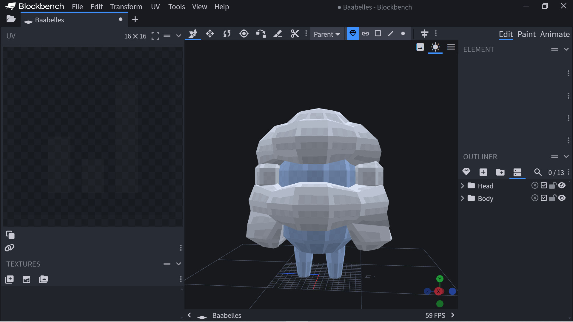Viewport: 573px width, 322px height.
Task: Click the red X axis gizmo ball
Action: click(438, 291)
